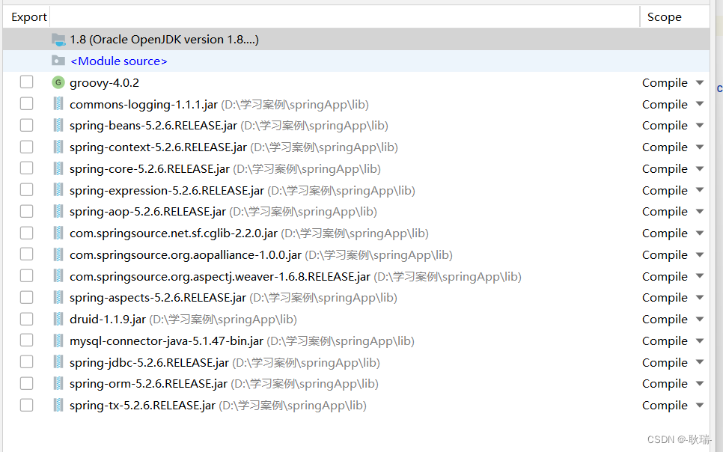Select the 1.8 Oracle OpenJDK row
723x452 pixels.
164,39
